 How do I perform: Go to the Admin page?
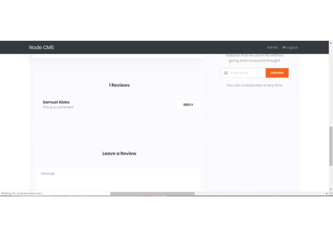pos(272,47)
